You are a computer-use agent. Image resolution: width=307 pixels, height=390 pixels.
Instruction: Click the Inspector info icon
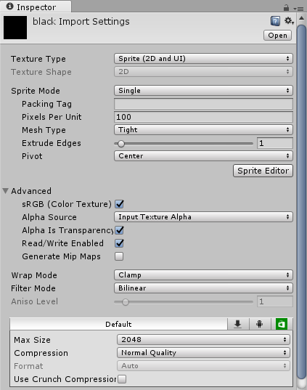point(9,7)
